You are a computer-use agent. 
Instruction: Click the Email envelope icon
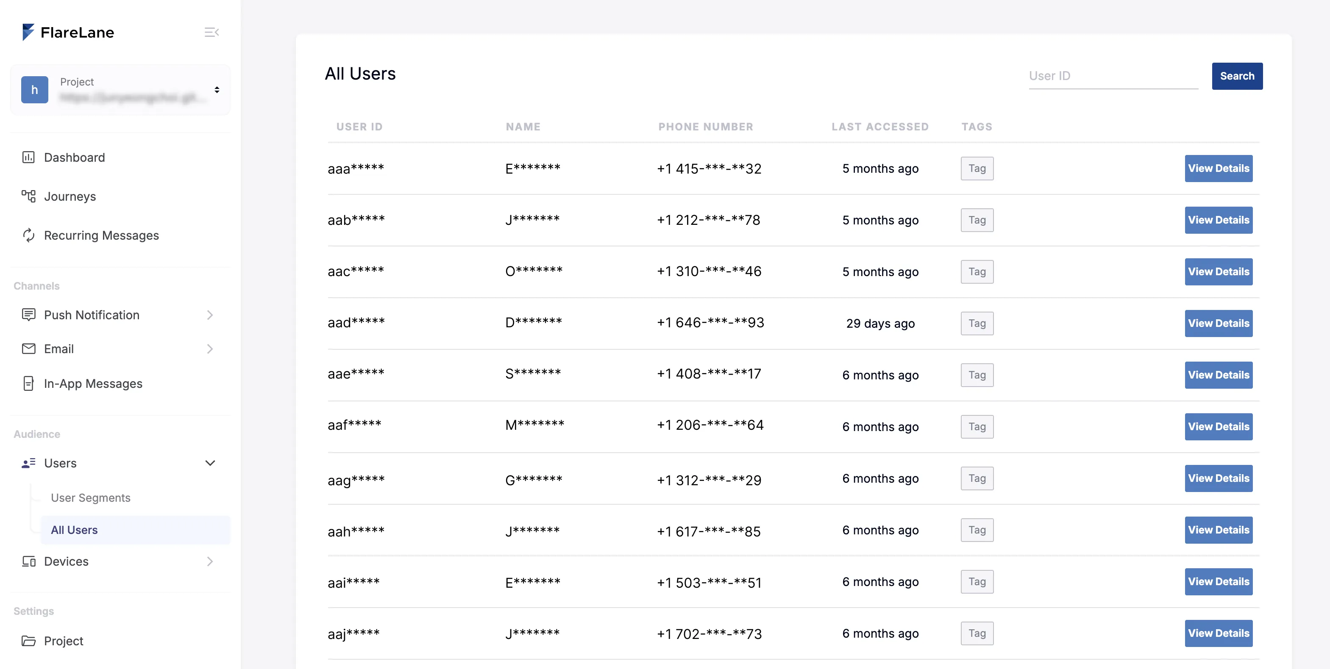(28, 349)
